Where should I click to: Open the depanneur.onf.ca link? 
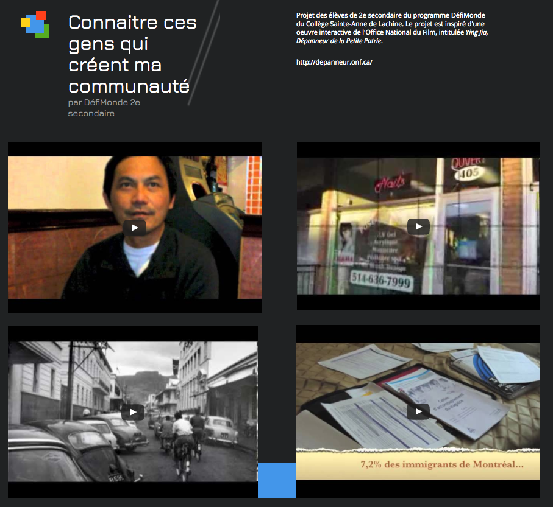(334, 62)
